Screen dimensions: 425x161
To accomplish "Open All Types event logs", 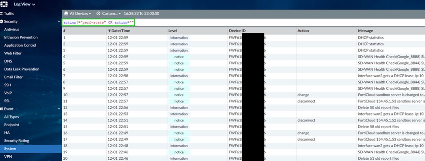I will pos(11,117).
